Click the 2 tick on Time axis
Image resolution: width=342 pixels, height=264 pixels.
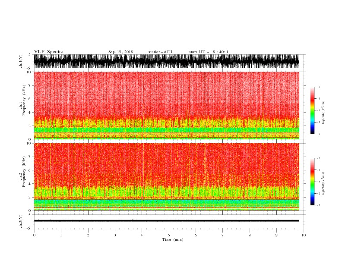(88, 235)
